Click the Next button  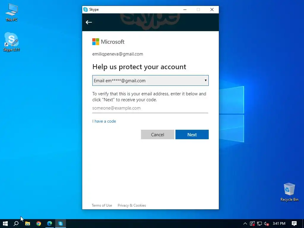click(192, 134)
